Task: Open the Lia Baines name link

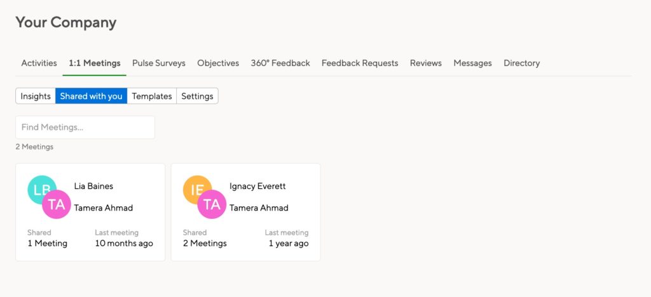Action: pos(93,186)
